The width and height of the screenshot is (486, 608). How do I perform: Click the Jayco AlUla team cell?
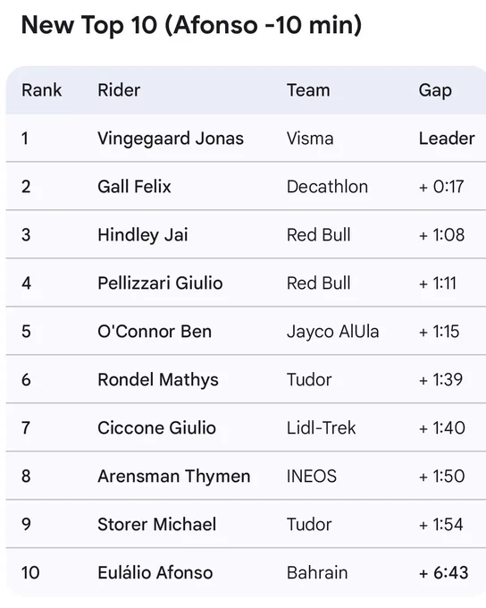coord(332,333)
